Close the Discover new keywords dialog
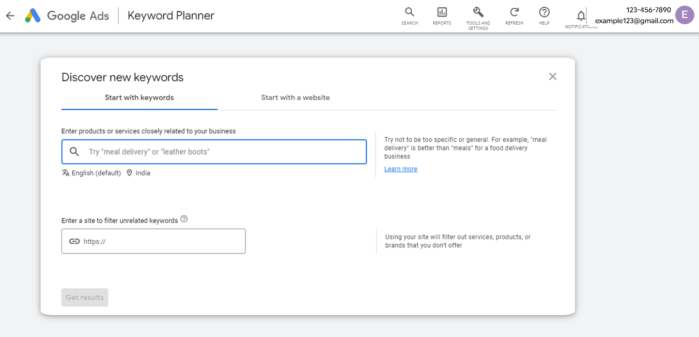699x337 pixels. coord(553,76)
